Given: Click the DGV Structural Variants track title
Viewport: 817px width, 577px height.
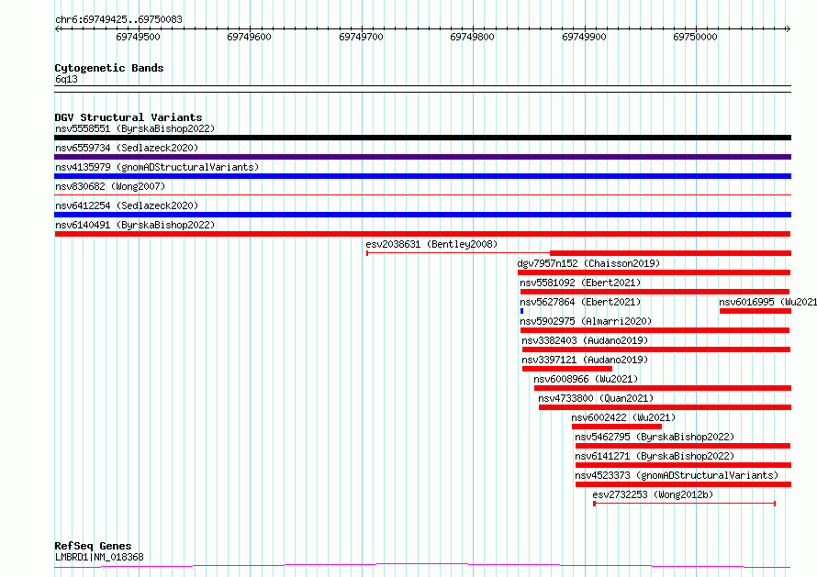Looking at the screenshot, I should coord(129,117).
